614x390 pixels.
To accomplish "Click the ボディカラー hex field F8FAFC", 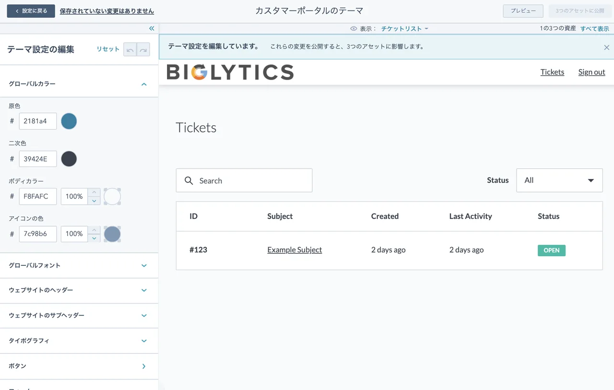I will click(x=38, y=196).
